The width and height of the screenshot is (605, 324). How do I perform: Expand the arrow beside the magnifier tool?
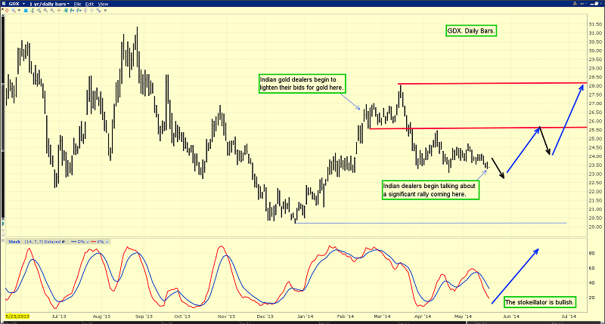coord(20,11)
